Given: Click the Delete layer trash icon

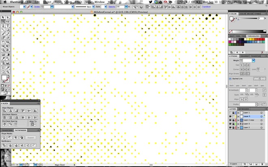Looking at the screenshot, I should (262, 164).
